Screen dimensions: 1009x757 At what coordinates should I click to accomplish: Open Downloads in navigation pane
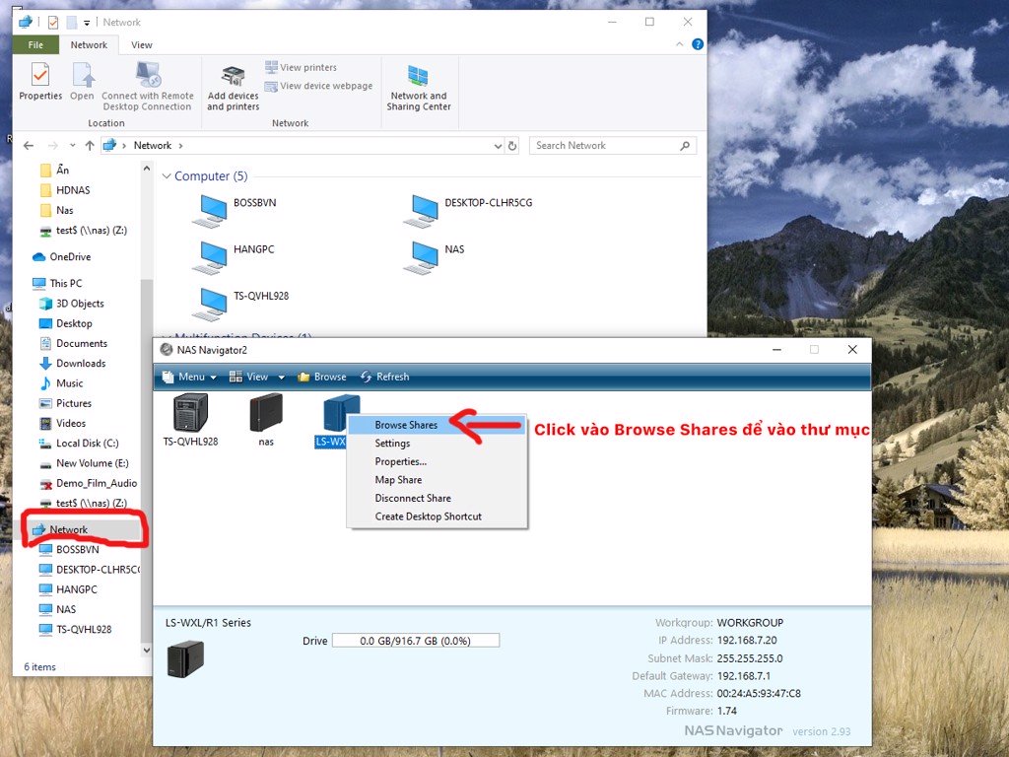pos(73,363)
